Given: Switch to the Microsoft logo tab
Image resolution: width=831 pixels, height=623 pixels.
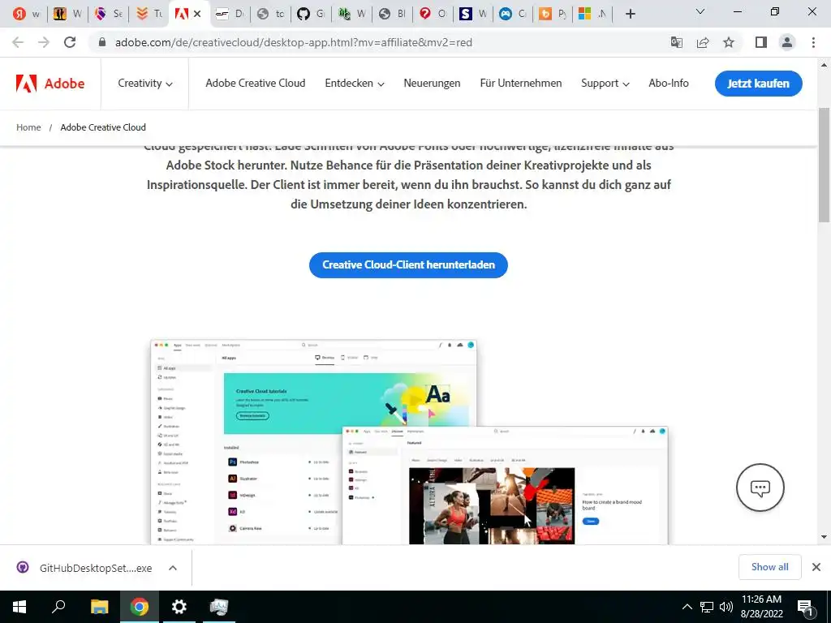Looking at the screenshot, I should point(592,14).
